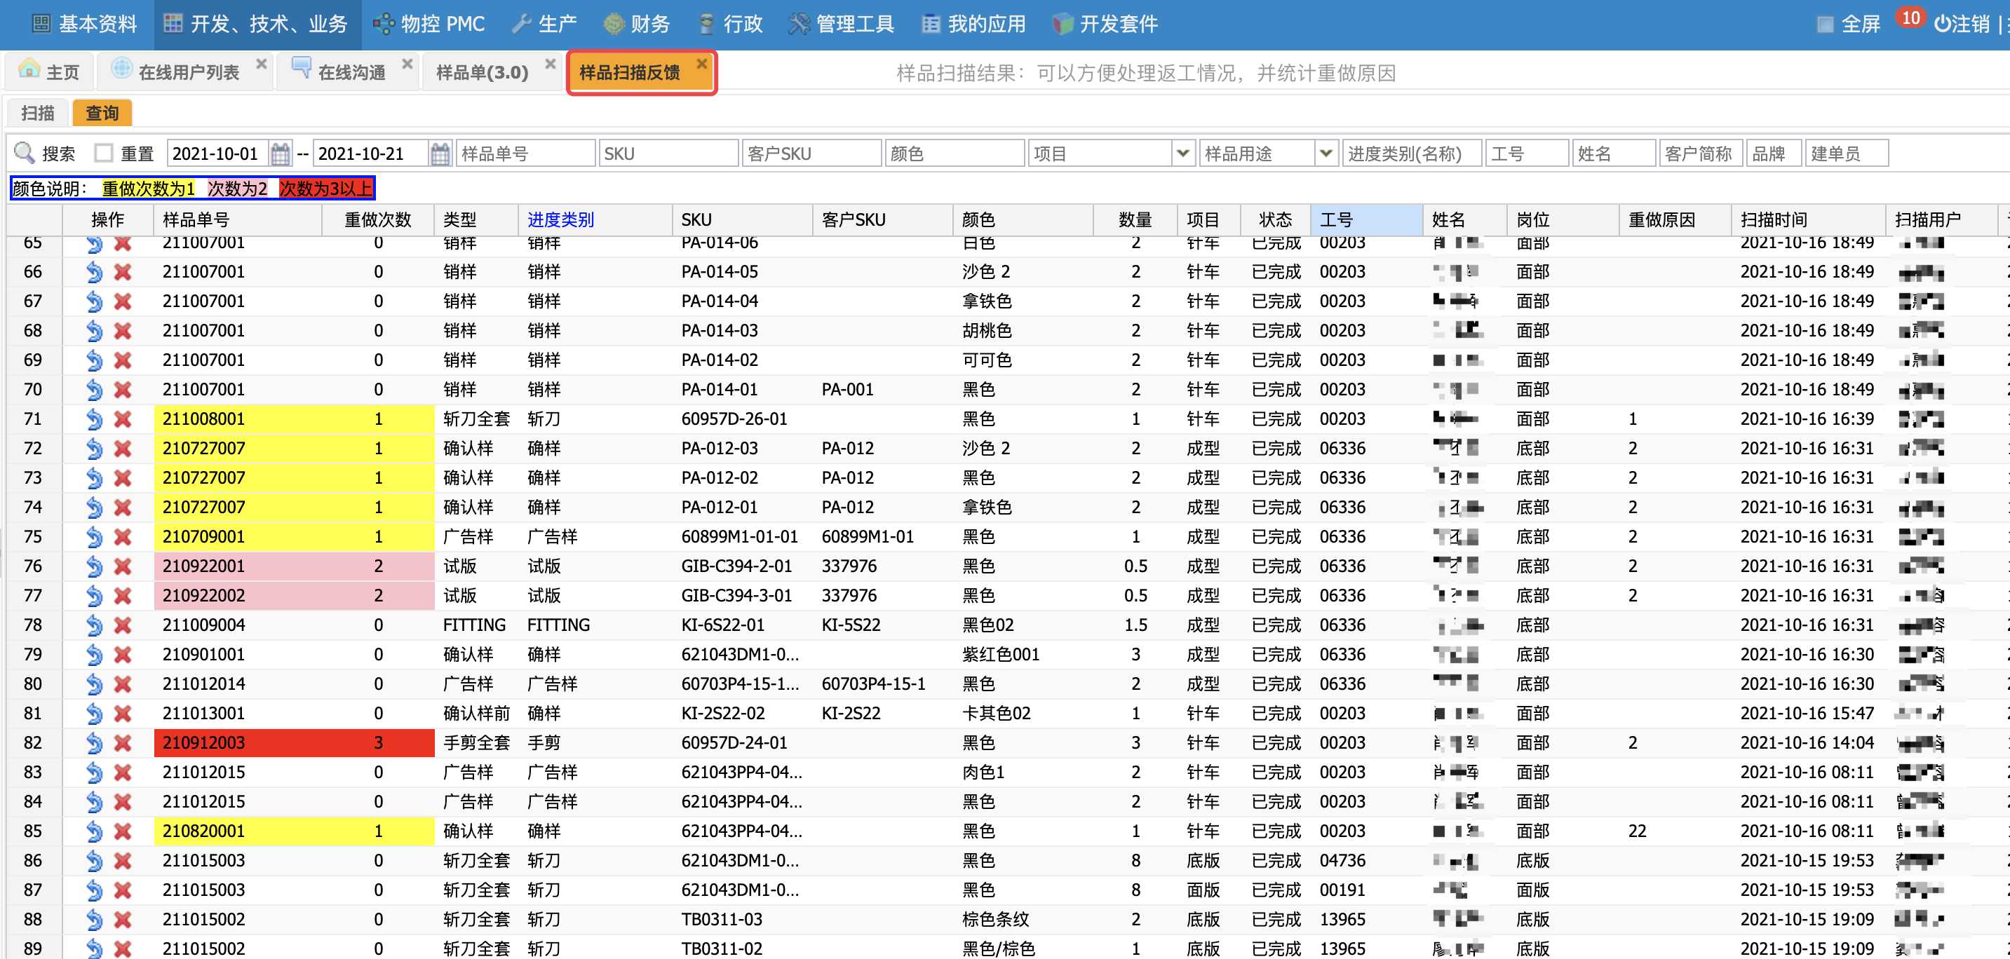Click the undo arrow icon in row 66

click(95, 272)
